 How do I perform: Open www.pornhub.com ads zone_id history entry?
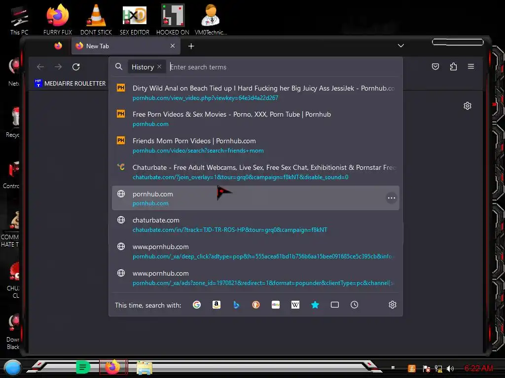[255, 278]
